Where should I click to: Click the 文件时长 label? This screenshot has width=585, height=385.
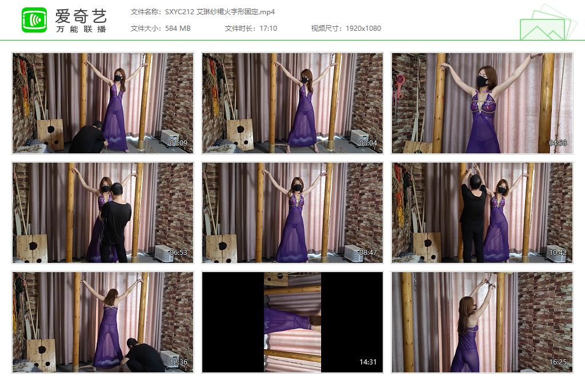[240, 29]
